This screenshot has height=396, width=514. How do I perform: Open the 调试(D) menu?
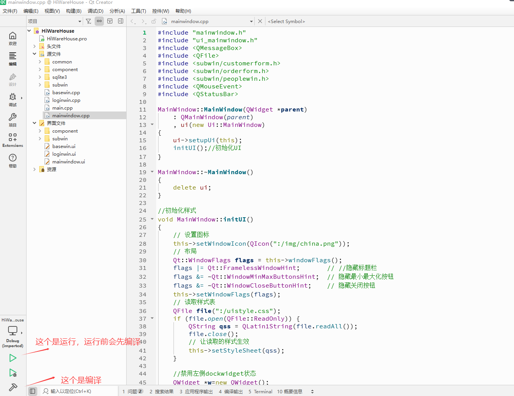coord(95,11)
